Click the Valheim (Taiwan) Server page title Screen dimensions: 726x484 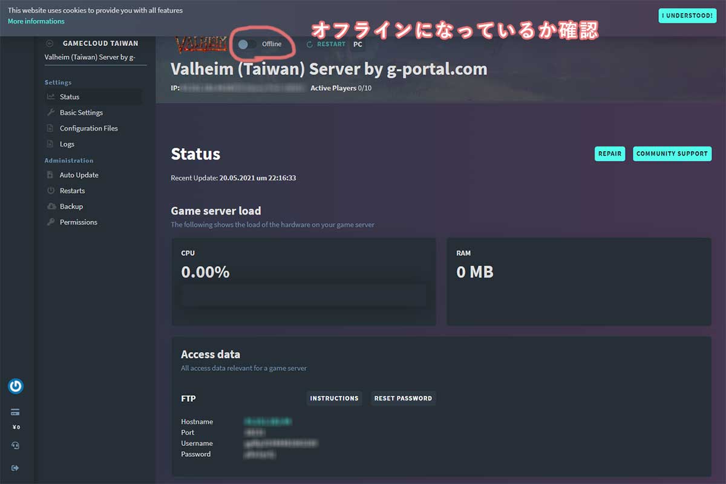tap(329, 69)
